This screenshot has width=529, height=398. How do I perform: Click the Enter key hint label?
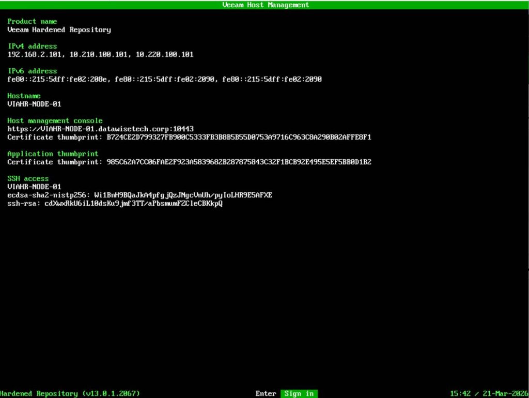pos(266,393)
